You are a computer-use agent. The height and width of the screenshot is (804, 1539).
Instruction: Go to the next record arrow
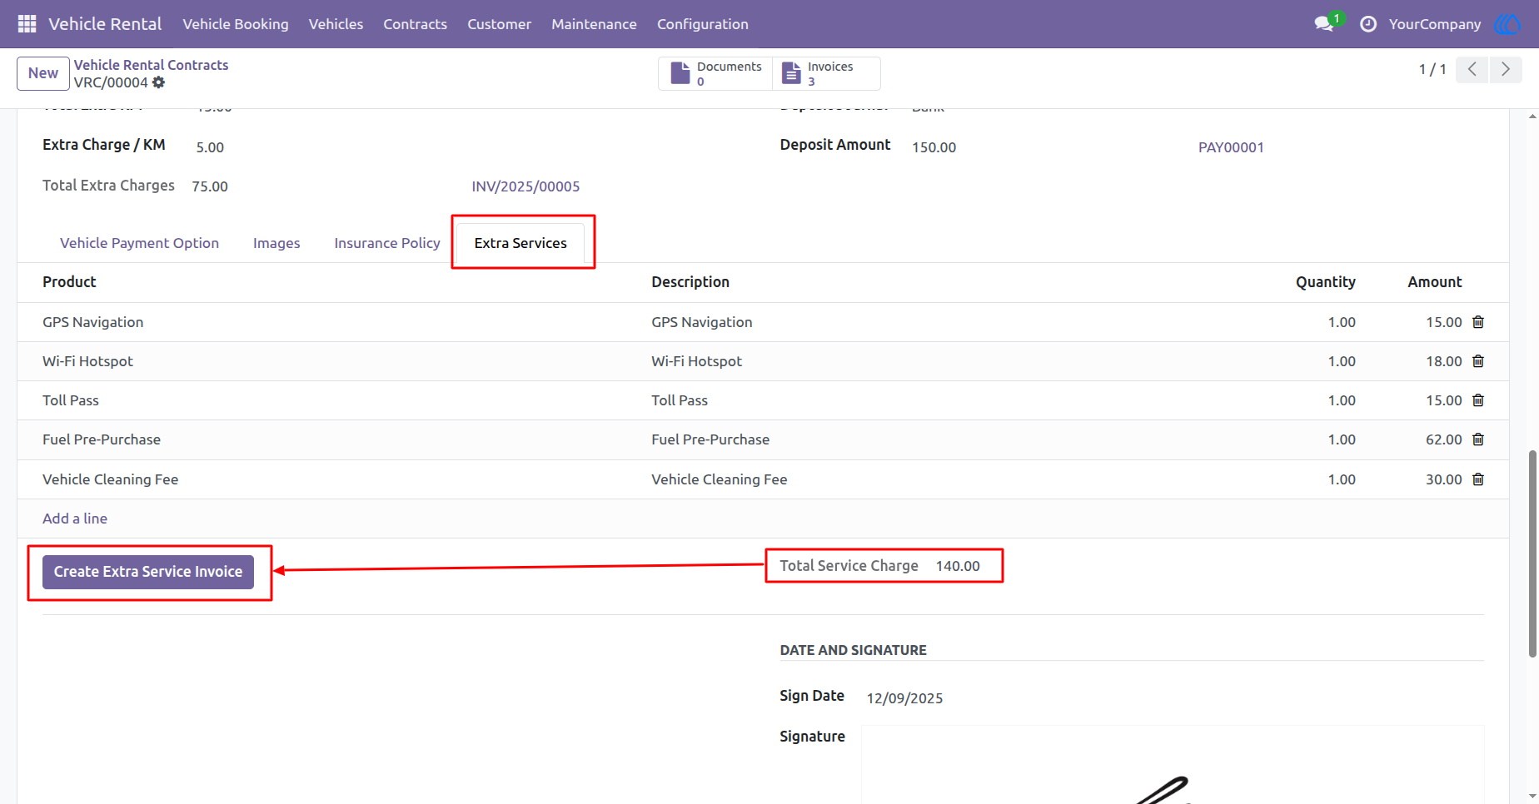[1506, 69]
